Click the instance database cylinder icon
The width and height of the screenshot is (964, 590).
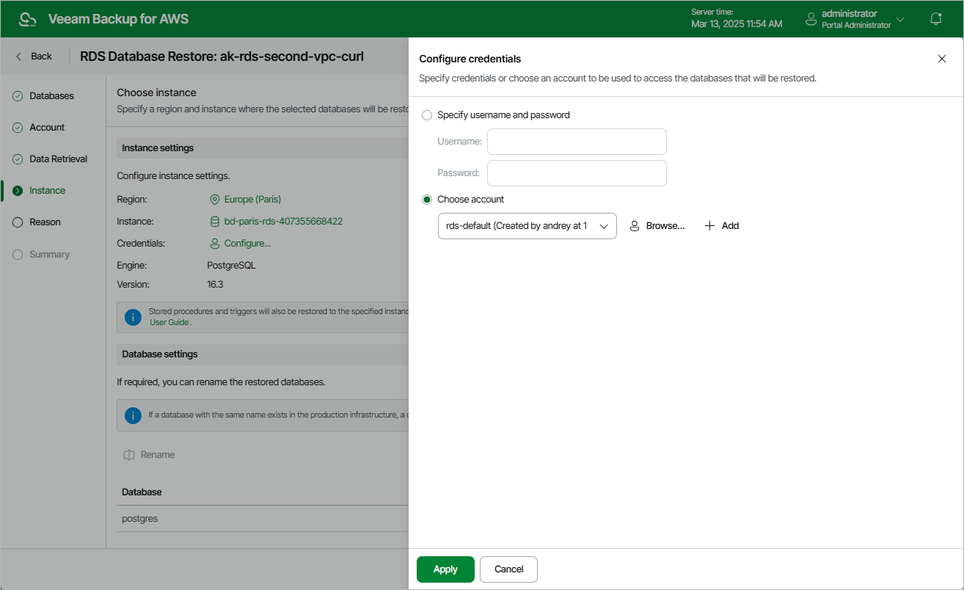click(x=215, y=222)
